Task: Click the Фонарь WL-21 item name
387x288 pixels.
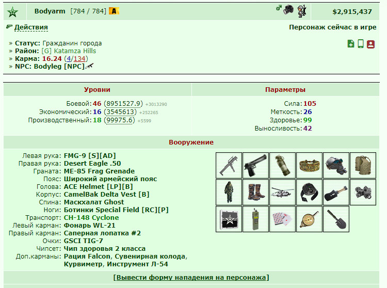Action: pos(90,226)
